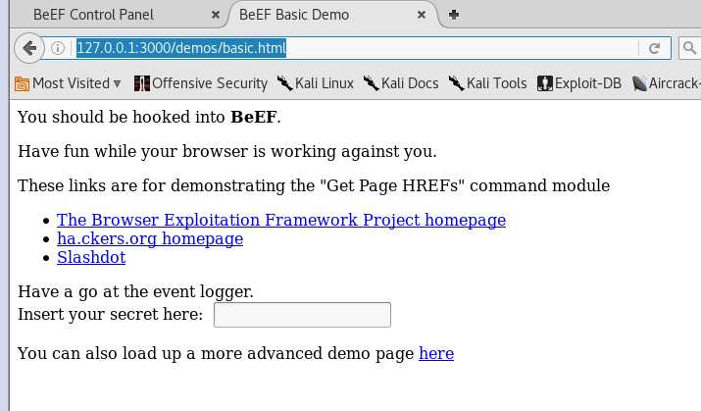This screenshot has width=701, height=411.
Task: Open a new tab with plus icon
Action: click(453, 15)
